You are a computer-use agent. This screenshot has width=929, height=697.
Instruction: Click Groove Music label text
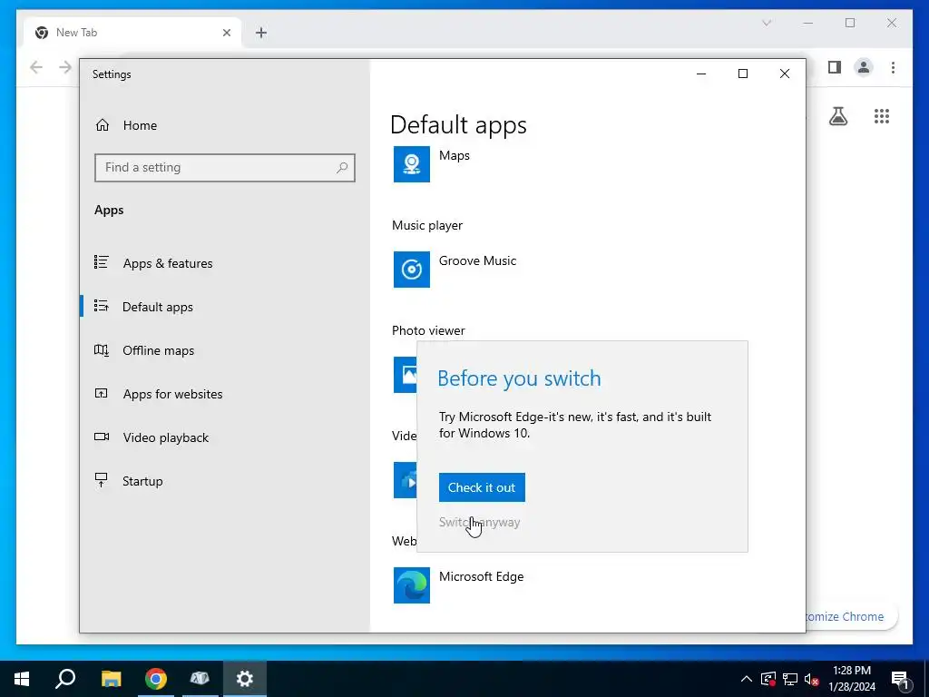coord(477,260)
